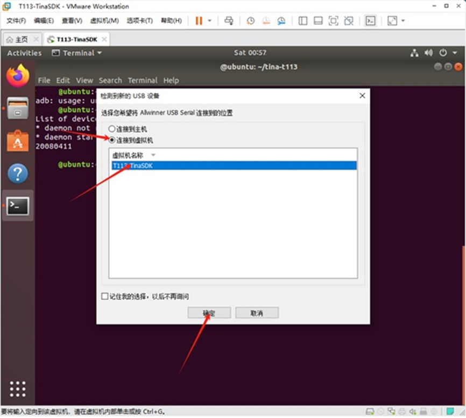Close the USB device dialog
The width and height of the screenshot is (466, 418).
click(362, 96)
